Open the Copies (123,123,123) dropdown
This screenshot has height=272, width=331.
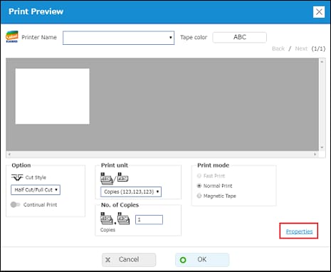point(131,192)
